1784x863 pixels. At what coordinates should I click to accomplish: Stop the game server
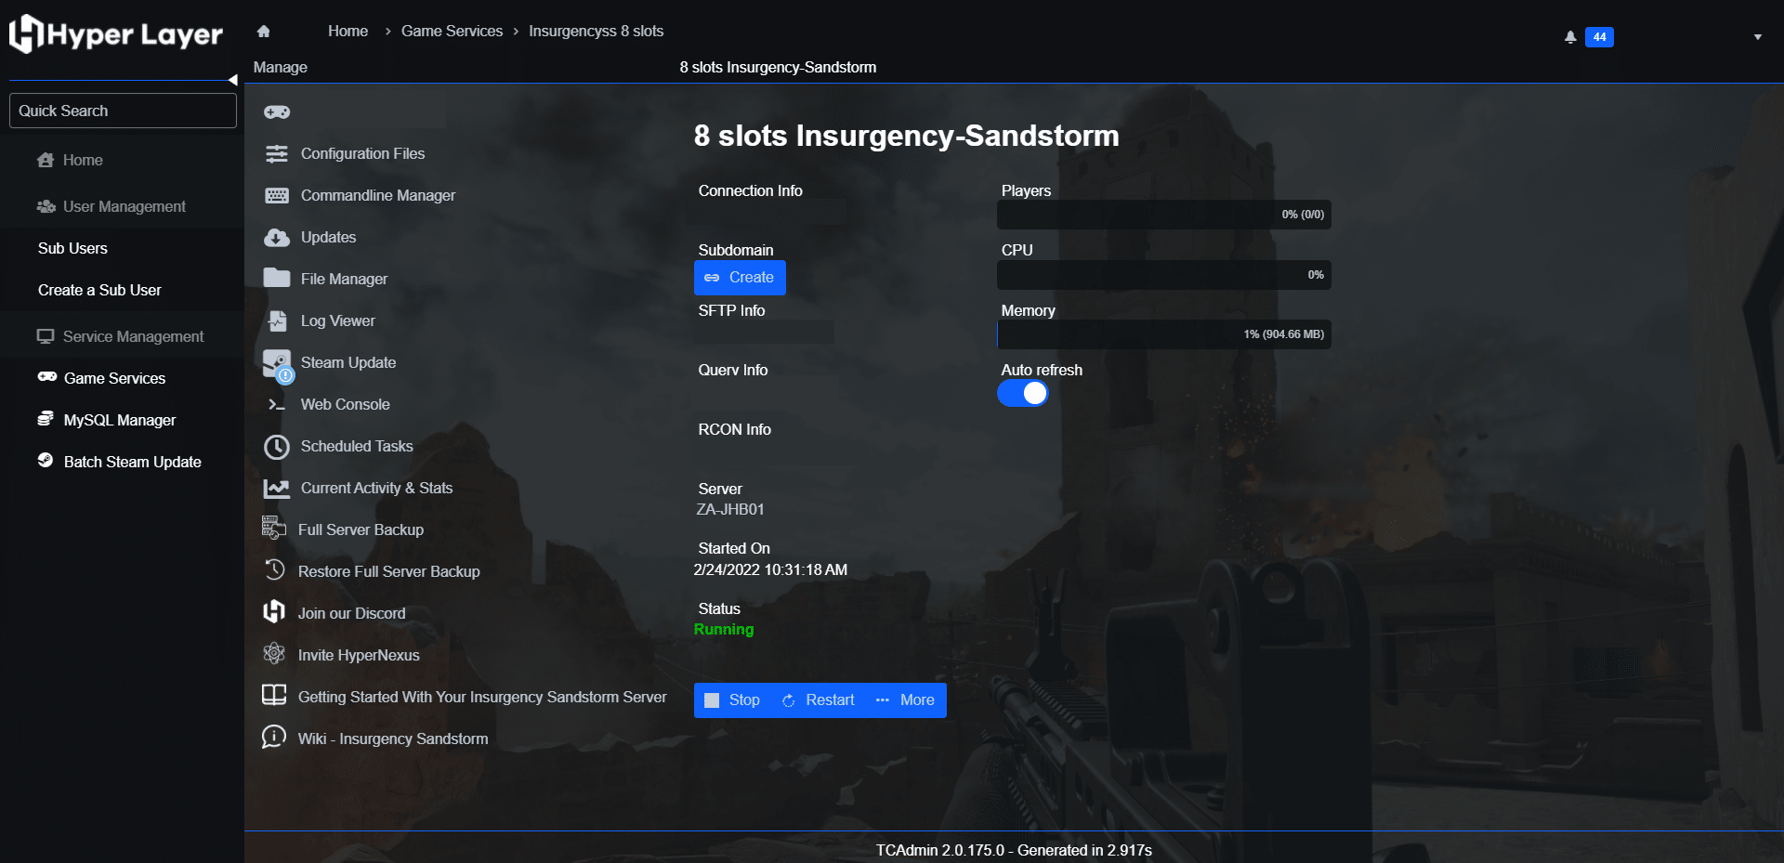point(732,700)
